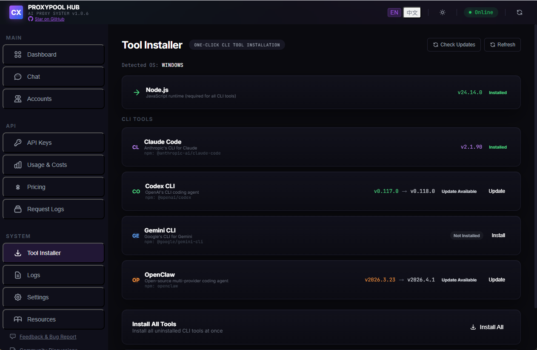Open Accounts menu item
This screenshot has height=350, width=537.
click(54, 99)
